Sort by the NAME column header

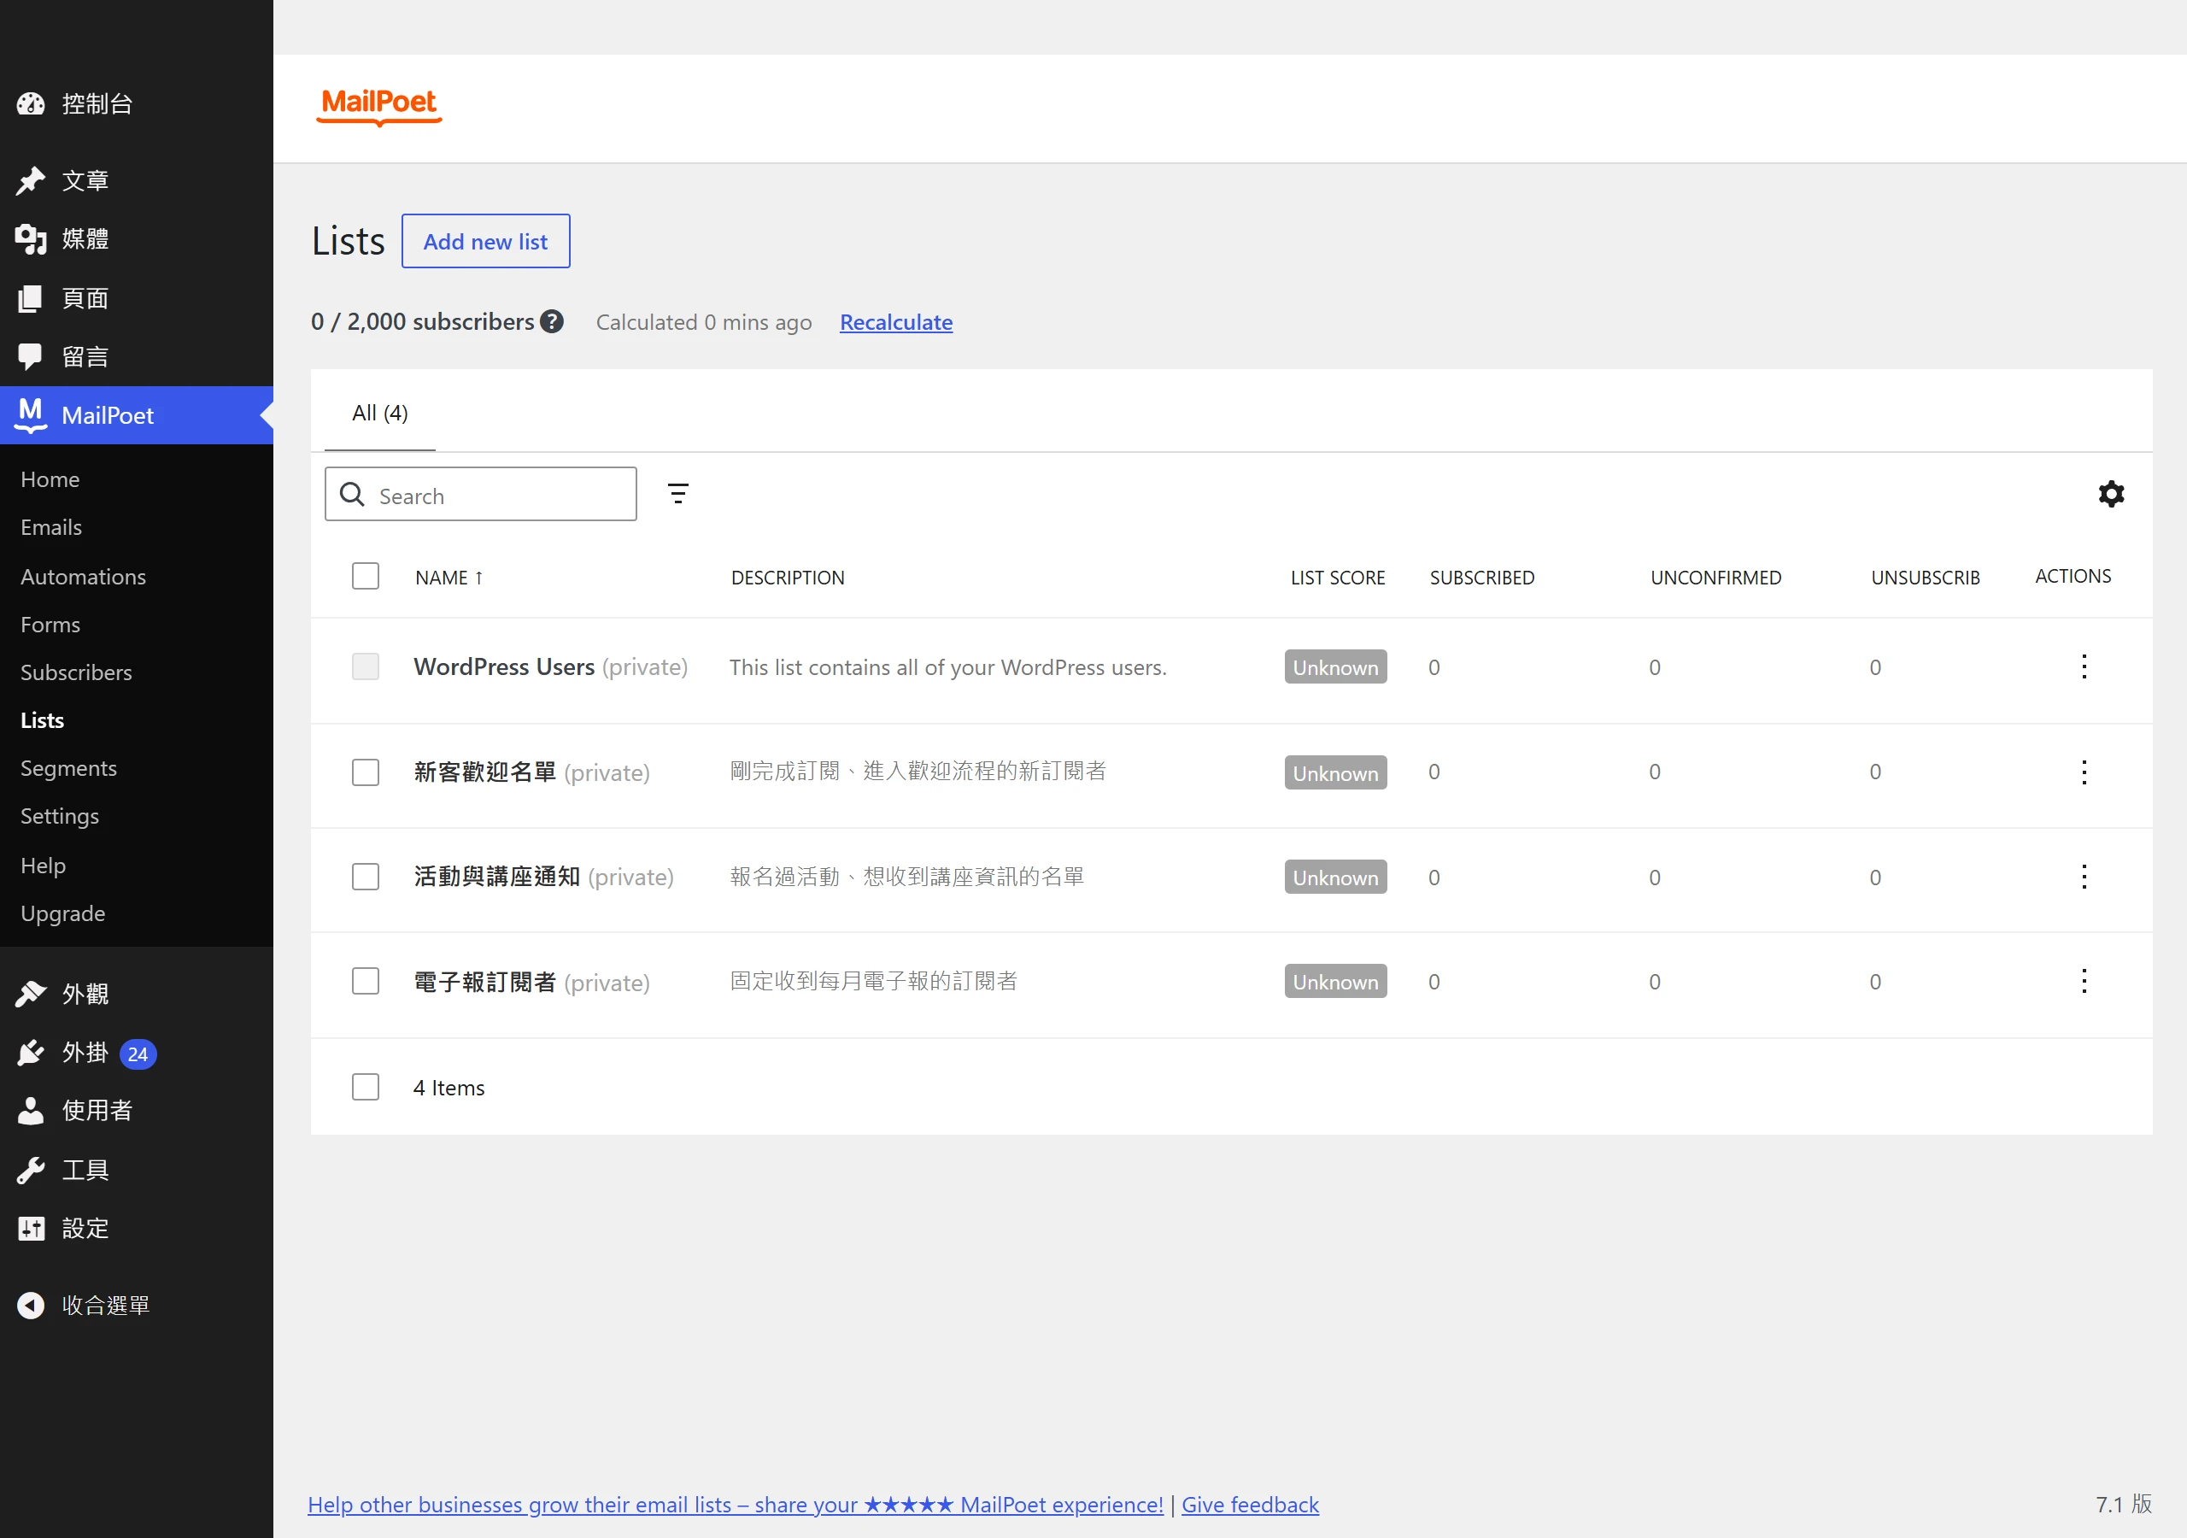pyautogui.click(x=449, y=578)
